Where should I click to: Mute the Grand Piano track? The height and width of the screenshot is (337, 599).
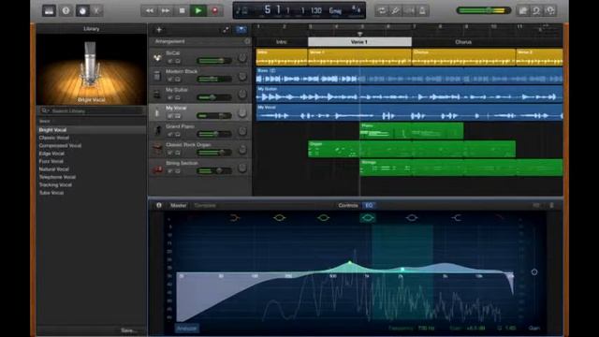(x=170, y=134)
